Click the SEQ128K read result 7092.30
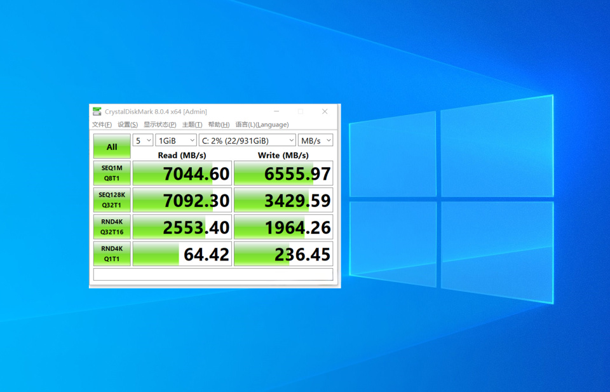The width and height of the screenshot is (610, 392). 182,200
